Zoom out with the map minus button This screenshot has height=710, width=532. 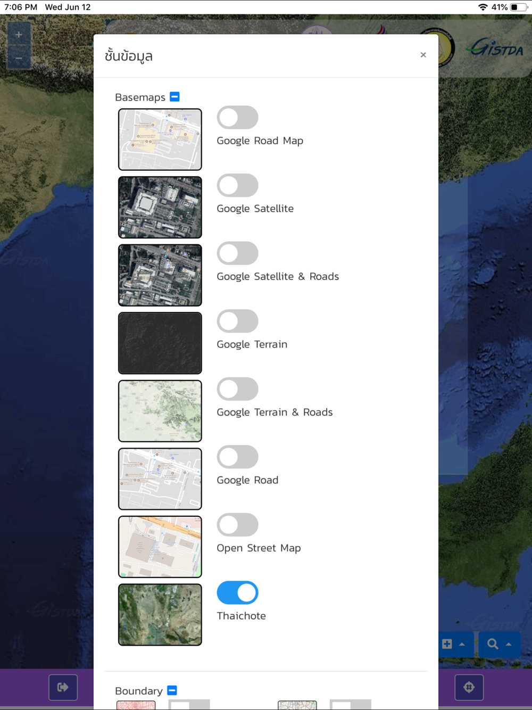tap(19, 58)
